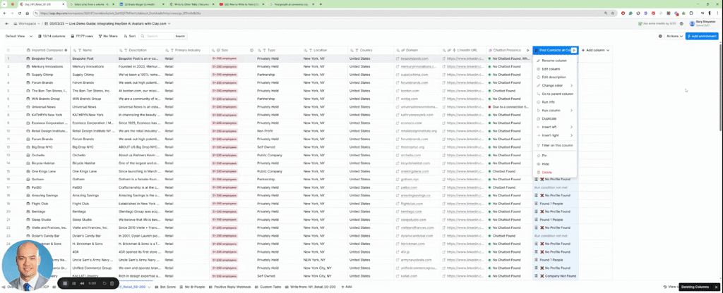Select Rename column from context menu
723x293 pixels.
(x=554, y=61)
